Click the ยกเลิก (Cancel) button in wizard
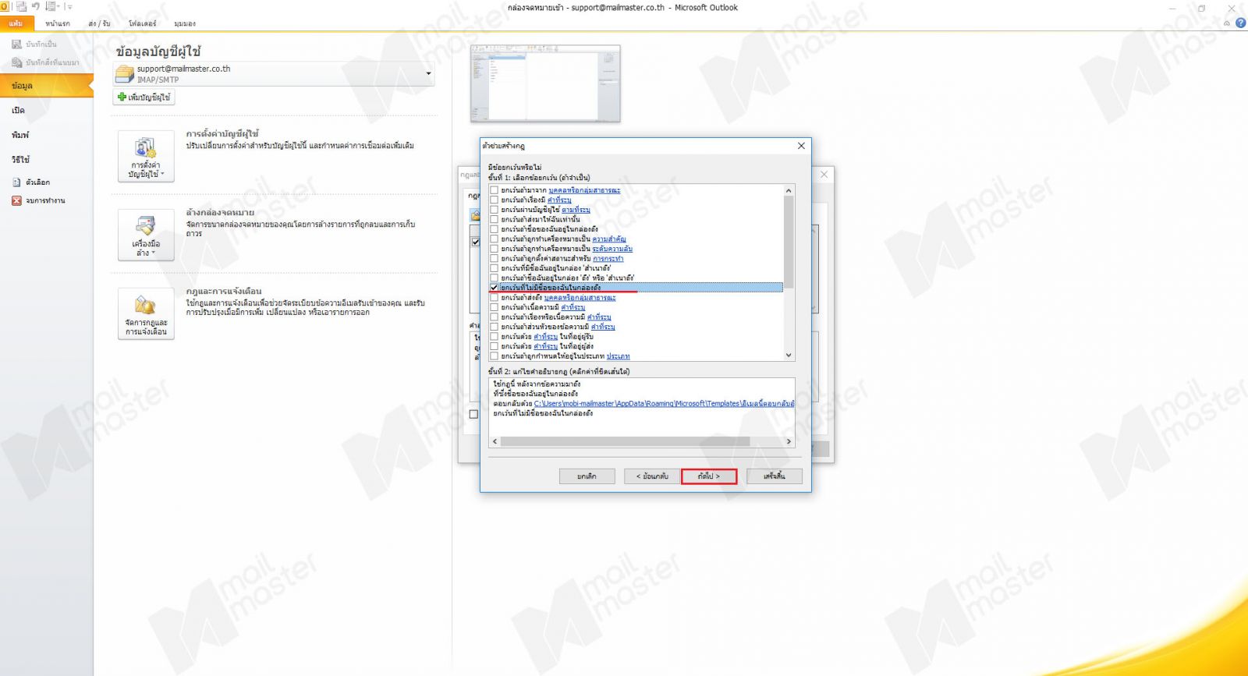1248x676 pixels. [x=587, y=476]
